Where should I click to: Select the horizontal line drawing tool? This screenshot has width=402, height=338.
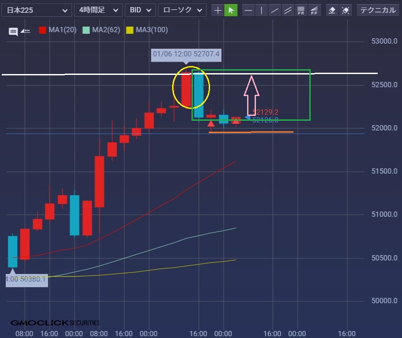tap(248, 10)
